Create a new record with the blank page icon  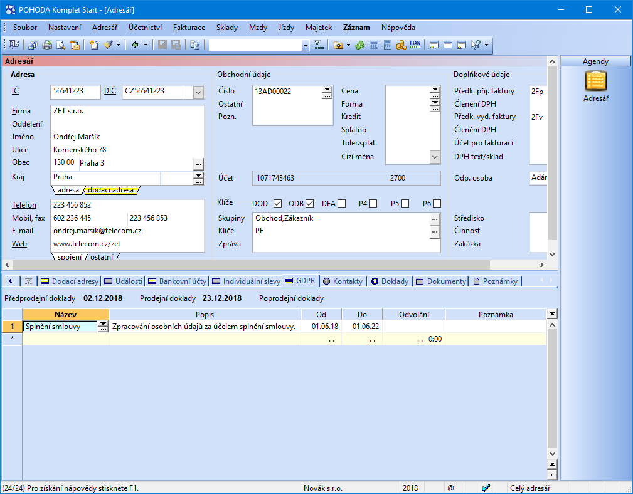click(93, 45)
